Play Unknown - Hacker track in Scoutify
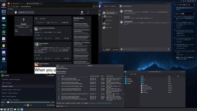The width and height of the screenshot is (197, 111). pyautogui.click(x=28, y=86)
